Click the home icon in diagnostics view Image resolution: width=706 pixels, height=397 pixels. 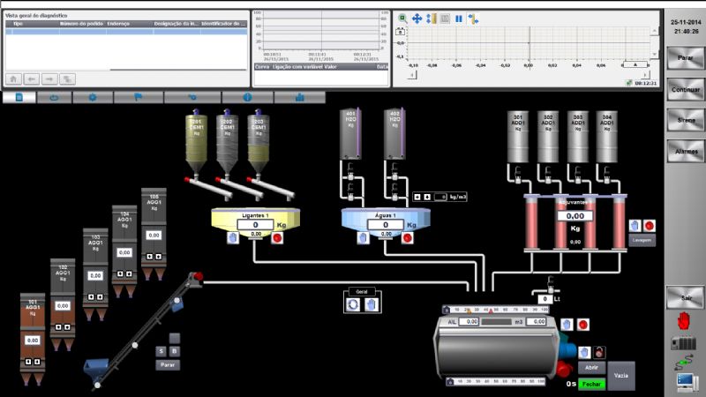pos(13,79)
